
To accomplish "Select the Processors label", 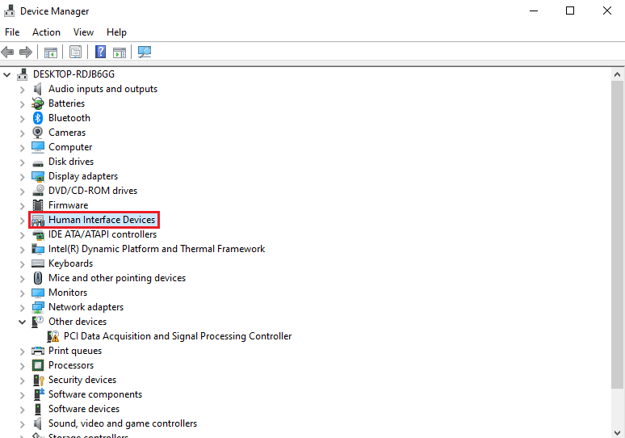I will [71, 365].
